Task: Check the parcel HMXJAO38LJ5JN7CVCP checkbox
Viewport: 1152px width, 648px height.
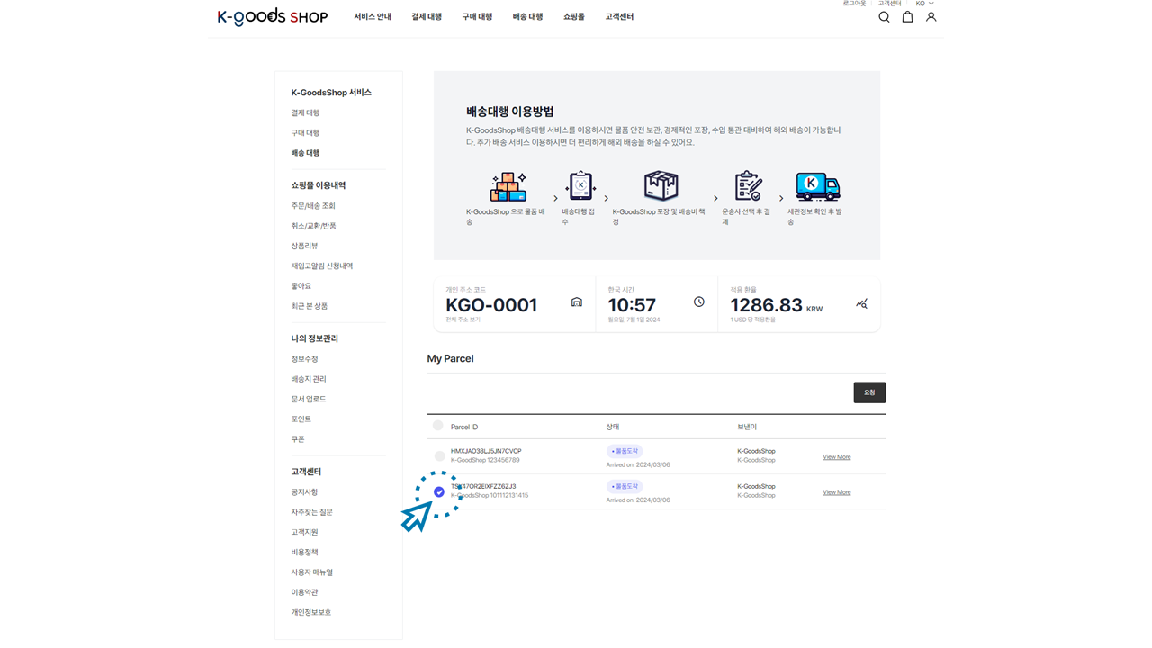Action: tap(439, 456)
